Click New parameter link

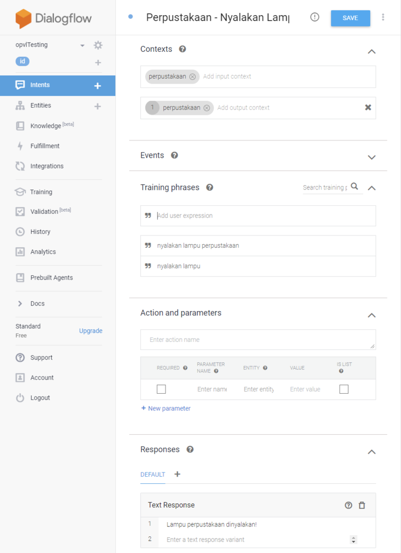166,408
